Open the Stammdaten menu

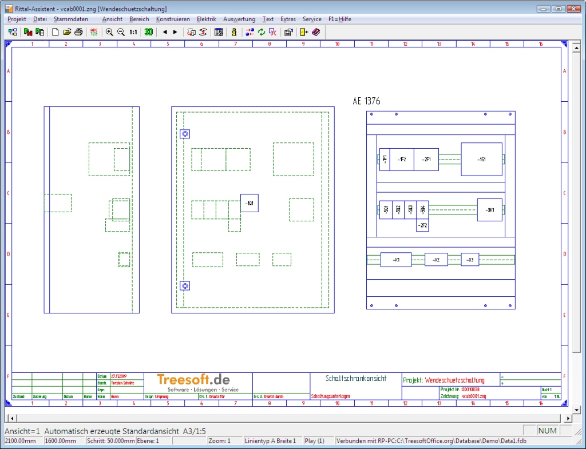71,19
